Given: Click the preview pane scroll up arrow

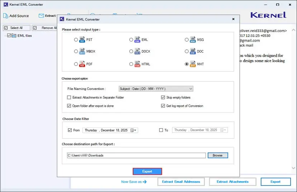Looking at the screenshot, I should (293, 30).
